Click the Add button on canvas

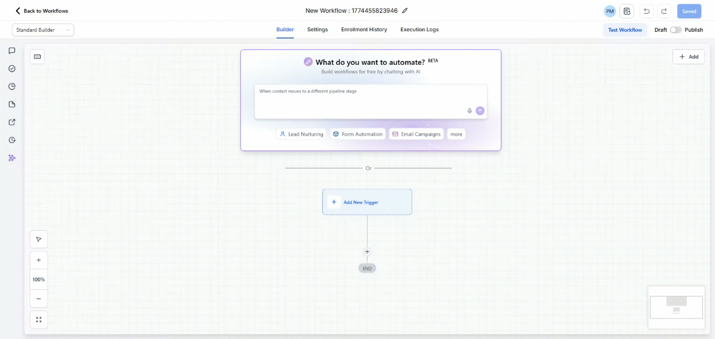point(688,56)
